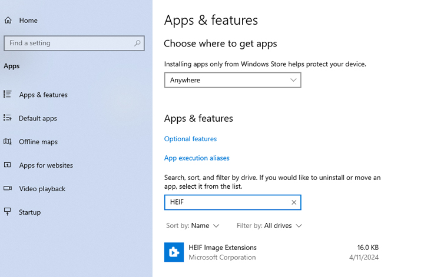This screenshot has height=277, width=424.
Task: Open the Optional features link
Action: pos(190,139)
